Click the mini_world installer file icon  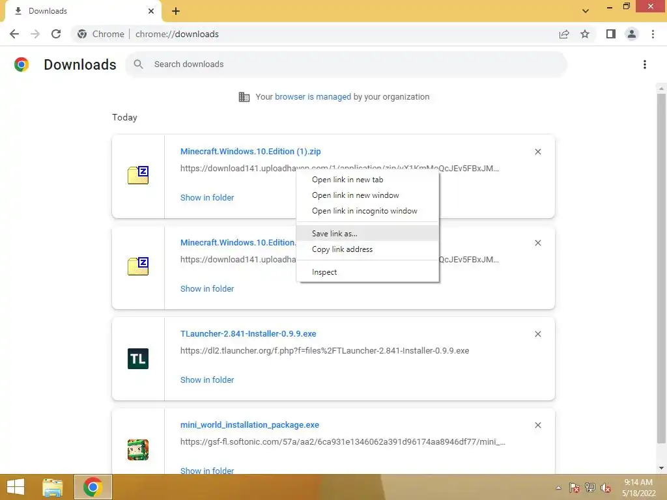click(138, 449)
